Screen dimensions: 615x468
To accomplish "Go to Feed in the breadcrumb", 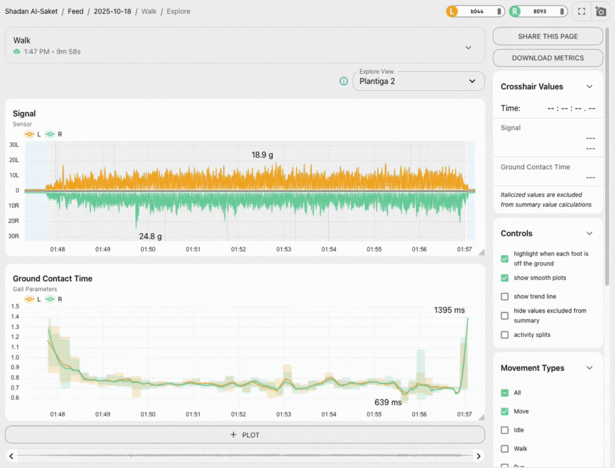I will (x=76, y=11).
